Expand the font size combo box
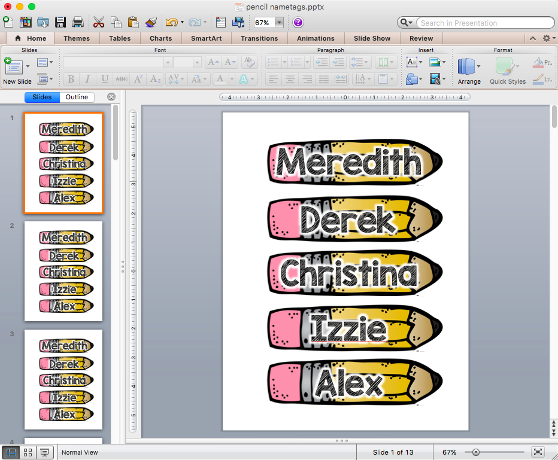558x460 pixels. [x=197, y=63]
